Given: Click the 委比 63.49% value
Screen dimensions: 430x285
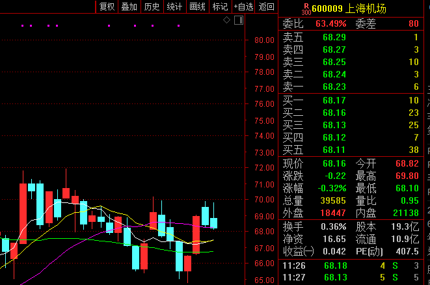Looking at the screenshot, I should [x=330, y=23].
